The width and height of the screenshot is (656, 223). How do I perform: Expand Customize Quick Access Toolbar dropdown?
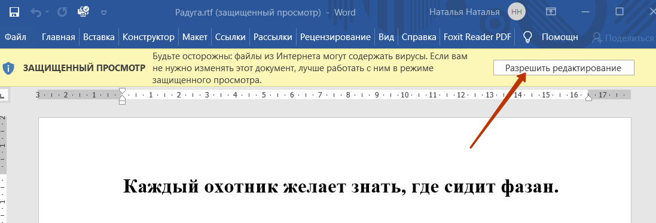pos(104,13)
